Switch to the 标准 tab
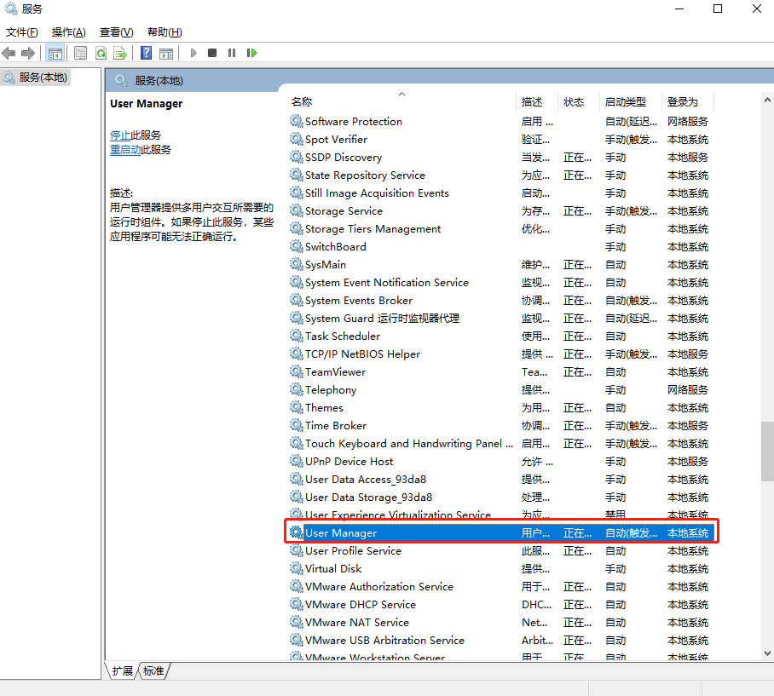Screen dimensions: 774x696 pos(153,671)
